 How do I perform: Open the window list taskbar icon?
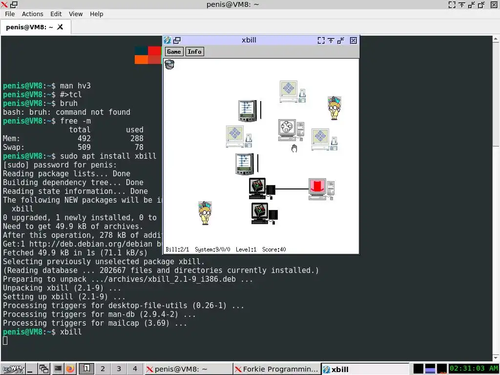pyautogui.click(x=43, y=369)
